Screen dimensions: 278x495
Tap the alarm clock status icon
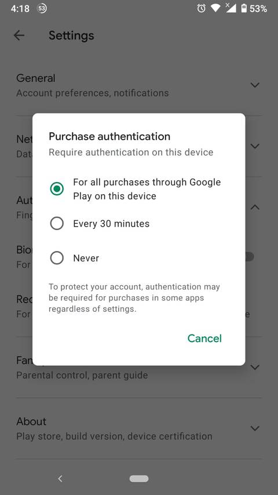[202, 9]
